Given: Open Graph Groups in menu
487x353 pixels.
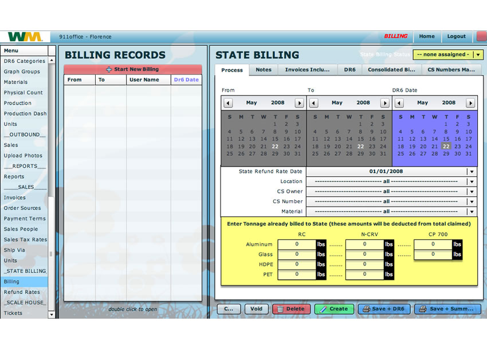Looking at the screenshot, I should (24, 72).
